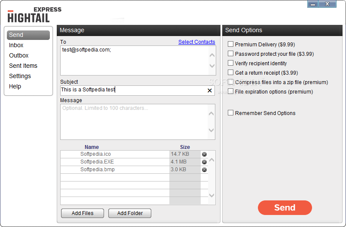Click up arrow of file list scrollbar
Image resolution: width=346 pixels, height=227 pixels.
click(211, 160)
